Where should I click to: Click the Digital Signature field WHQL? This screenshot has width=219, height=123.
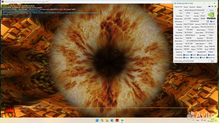pos(210,44)
